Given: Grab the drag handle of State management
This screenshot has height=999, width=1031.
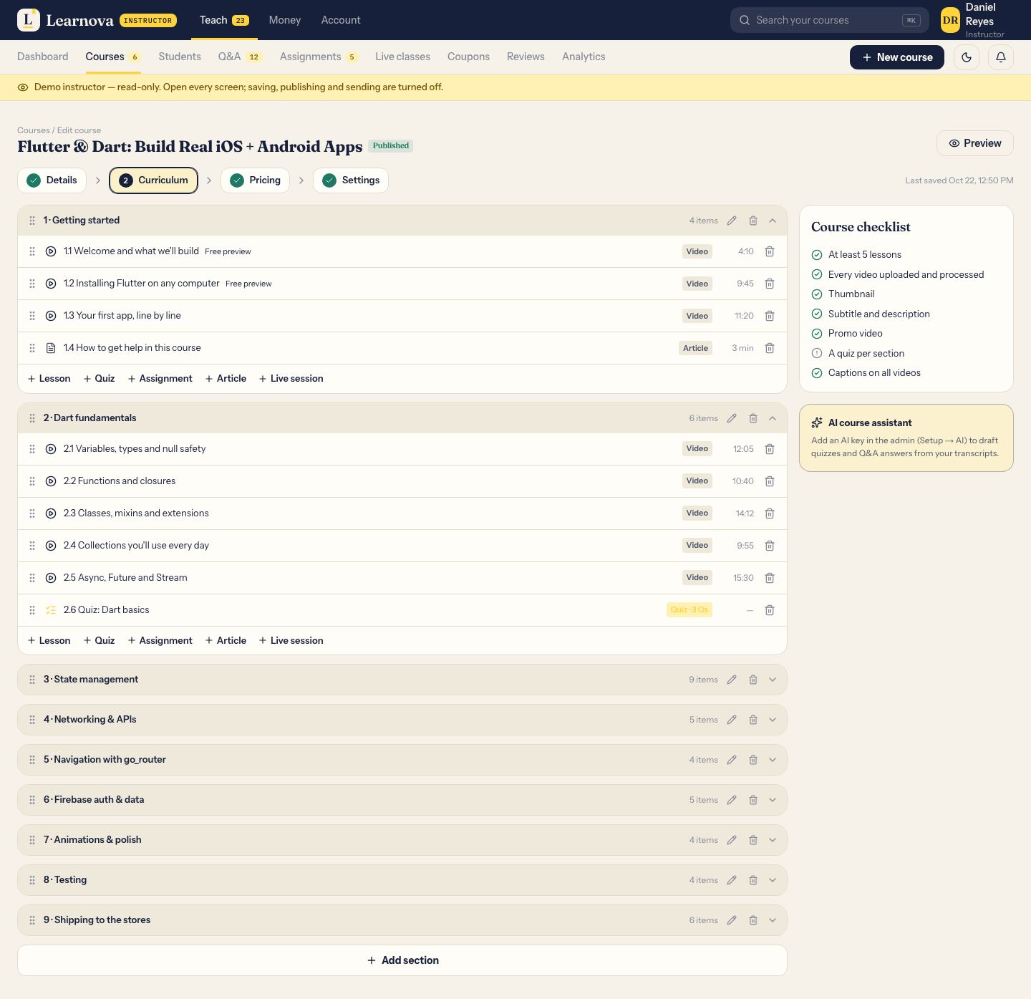Looking at the screenshot, I should click(x=32, y=680).
